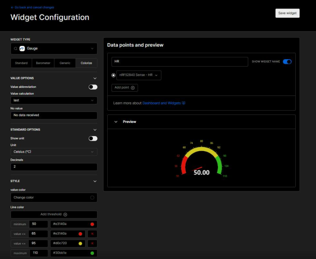This screenshot has height=259, width=316.
Task: Click the value color circle picker icon
Action: (x=92, y=198)
